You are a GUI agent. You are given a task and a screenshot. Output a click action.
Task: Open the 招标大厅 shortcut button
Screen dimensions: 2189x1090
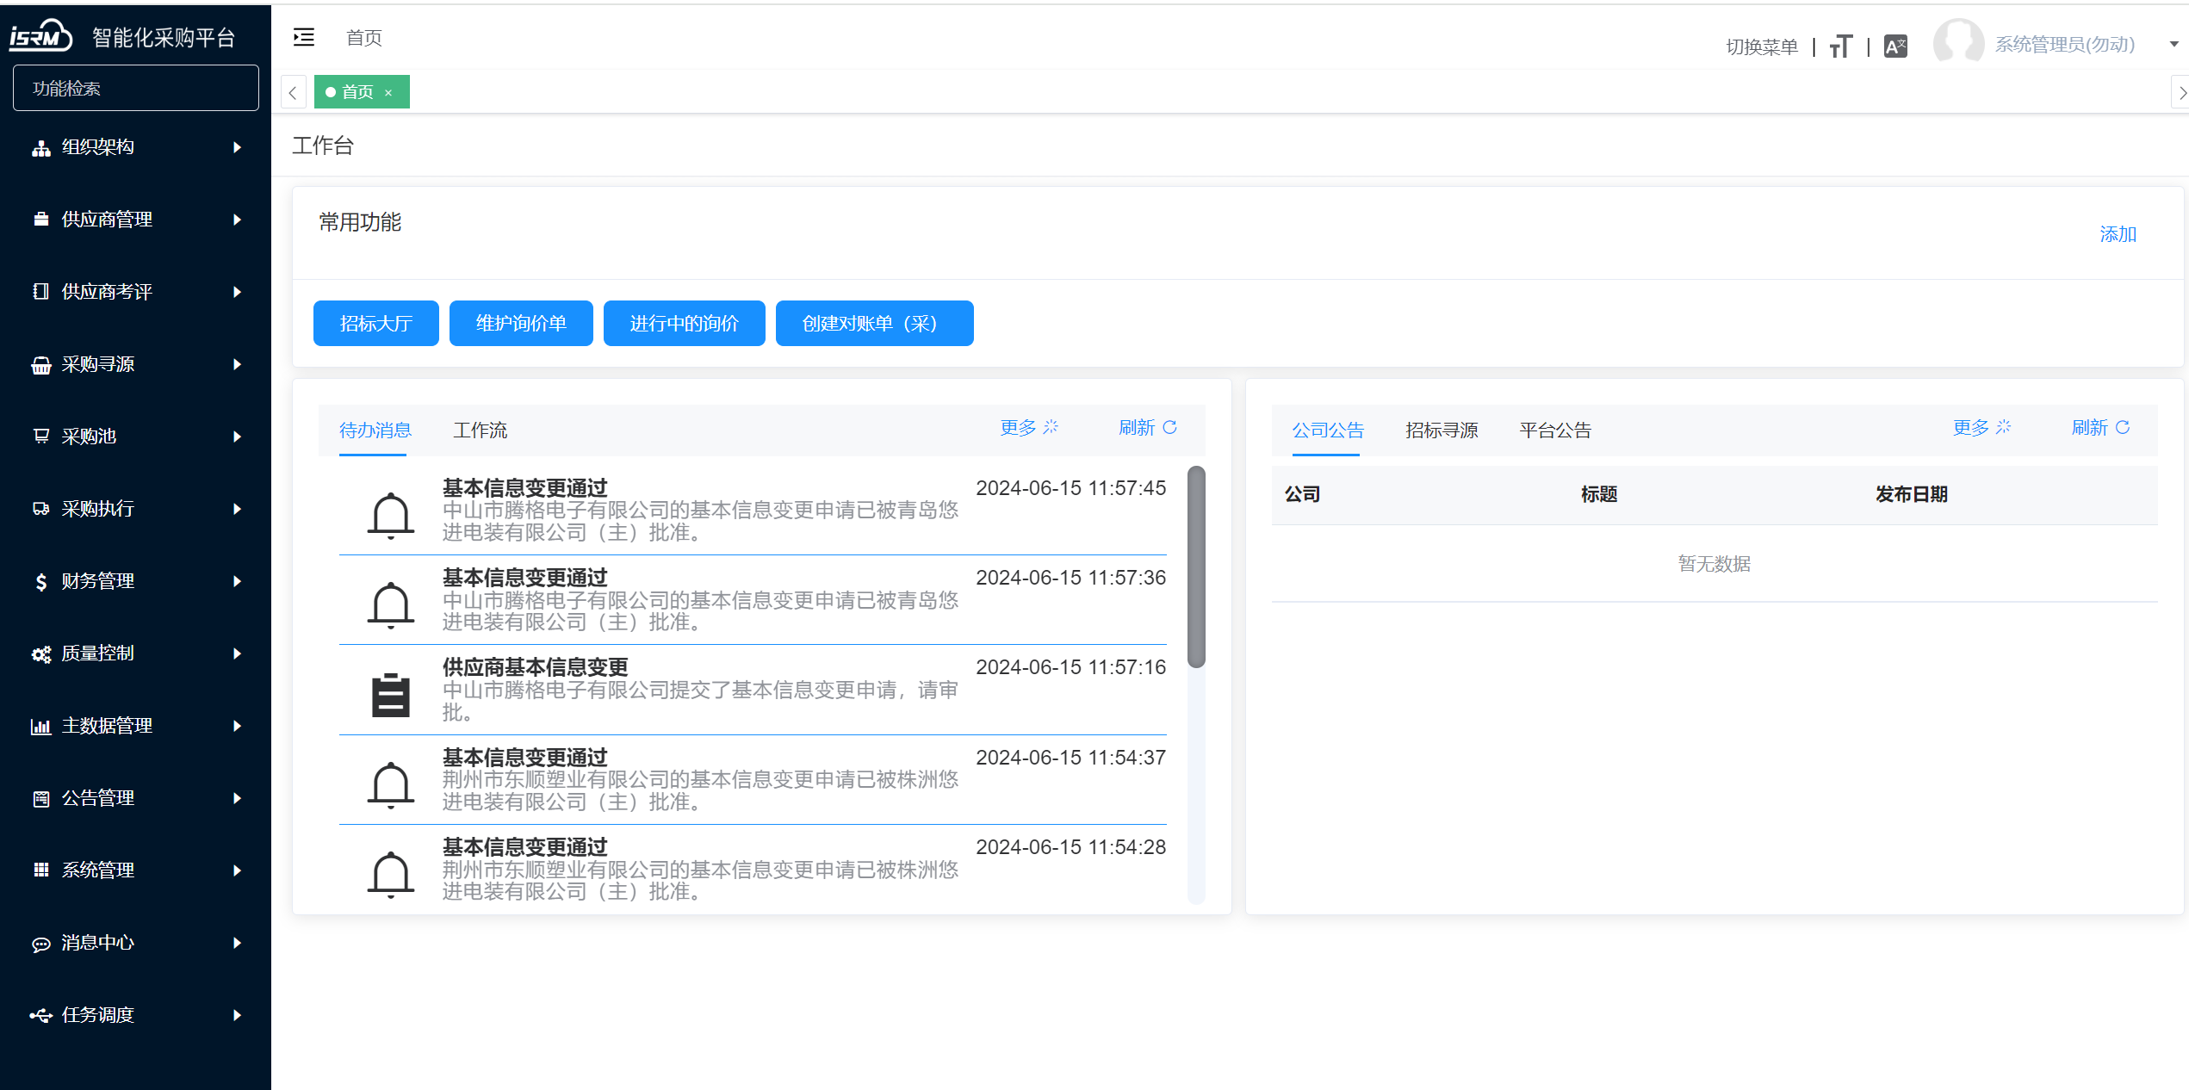[376, 323]
